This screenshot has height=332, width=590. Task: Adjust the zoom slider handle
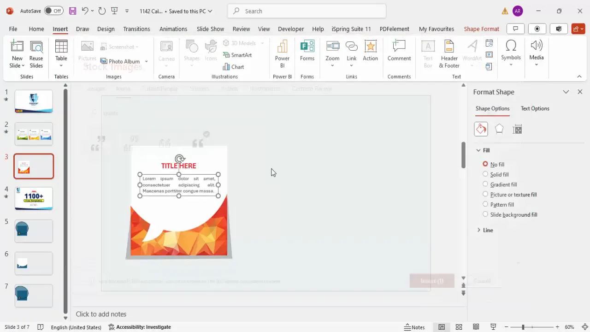pyautogui.click(x=523, y=327)
